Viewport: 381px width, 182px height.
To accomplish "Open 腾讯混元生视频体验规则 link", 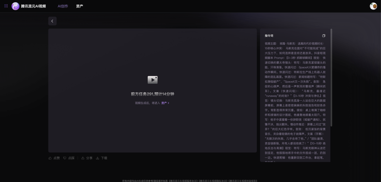I will click(x=243, y=181).
